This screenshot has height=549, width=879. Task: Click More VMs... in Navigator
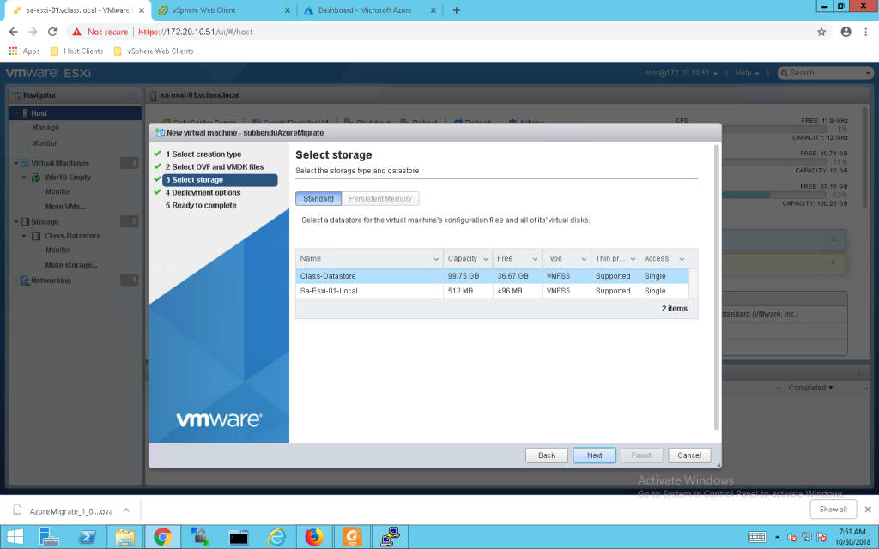coord(65,207)
